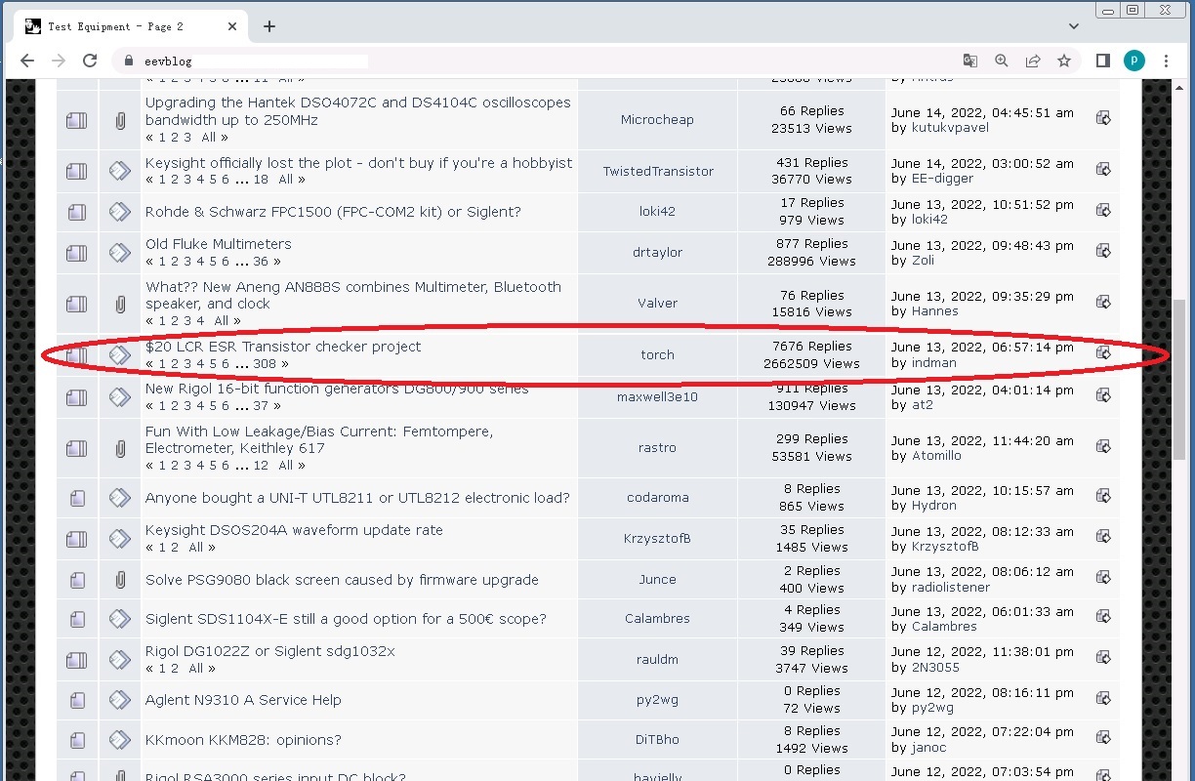
Task: Go to page 12 of the Keithley 617 thread
Action: tap(261, 466)
